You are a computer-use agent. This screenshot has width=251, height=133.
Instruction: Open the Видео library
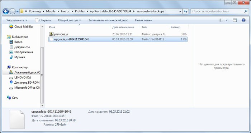click(x=16, y=42)
